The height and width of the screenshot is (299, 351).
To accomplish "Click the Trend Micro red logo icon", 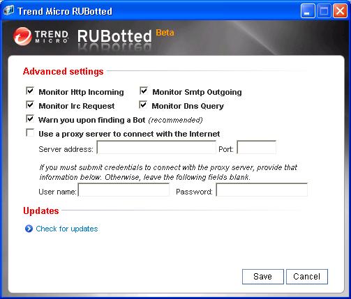I will tap(22, 36).
